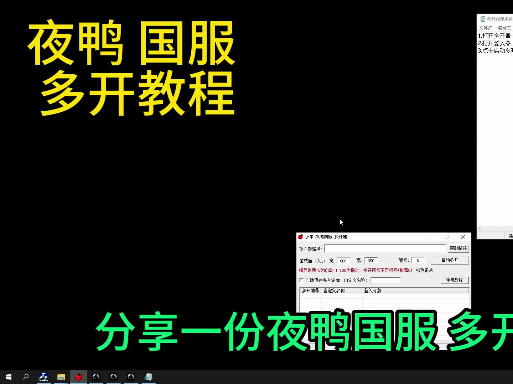The image size is (513, 384).
Task: Click notepad icon in 多开器使用教程 title bar
Action: tap(482, 19)
